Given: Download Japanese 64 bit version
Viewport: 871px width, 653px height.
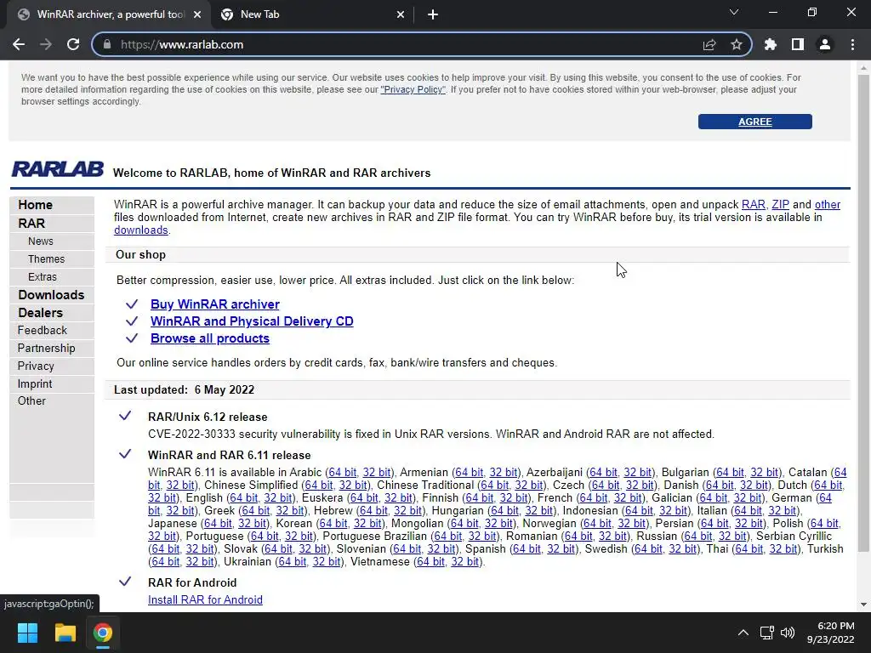Looking at the screenshot, I should [x=218, y=524].
